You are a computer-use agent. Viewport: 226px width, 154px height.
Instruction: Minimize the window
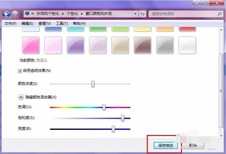pos(197,3)
